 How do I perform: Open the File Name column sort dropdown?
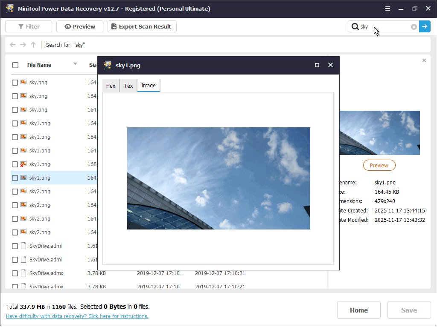(75, 65)
